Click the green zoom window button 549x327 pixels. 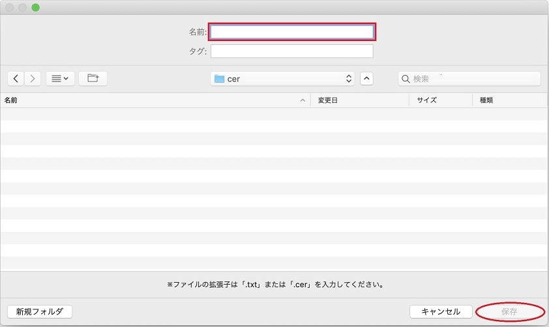point(35,7)
